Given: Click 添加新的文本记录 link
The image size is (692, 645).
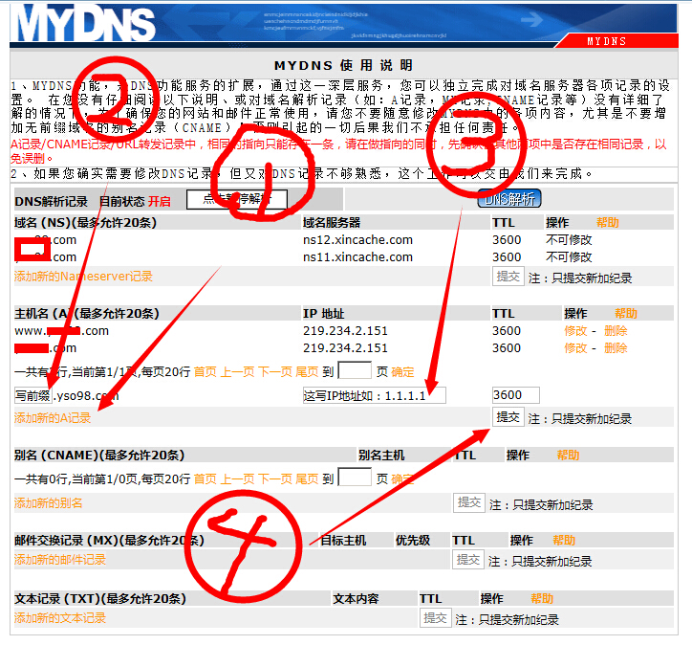Looking at the screenshot, I should pyautogui.click(x=60, y=618).
